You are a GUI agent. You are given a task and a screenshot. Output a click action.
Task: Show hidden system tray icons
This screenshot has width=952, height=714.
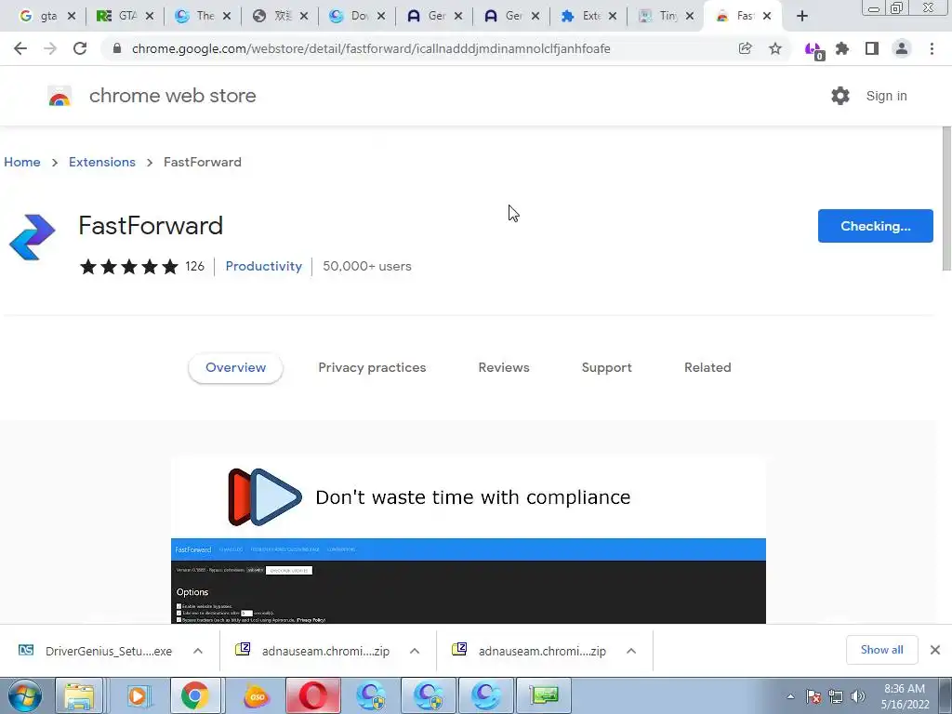pos(790,696)
